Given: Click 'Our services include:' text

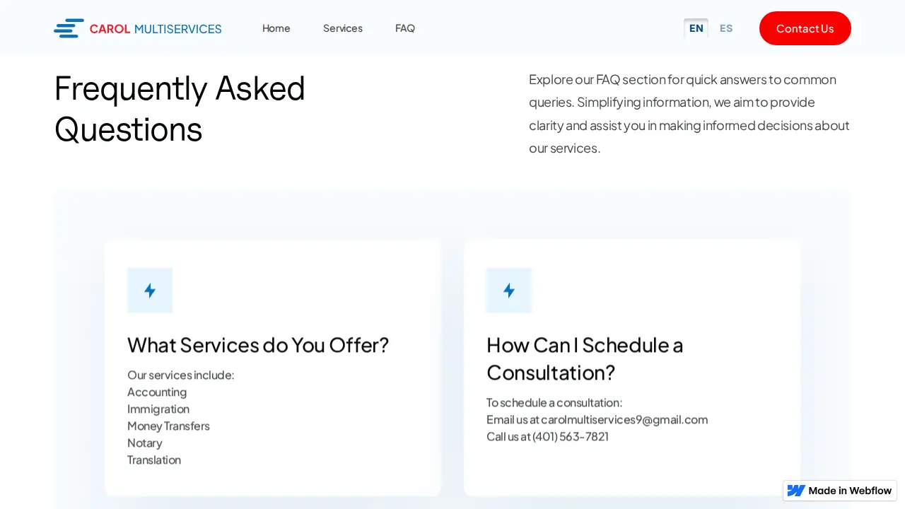Looking at the screenshot, I should point(180,375).
